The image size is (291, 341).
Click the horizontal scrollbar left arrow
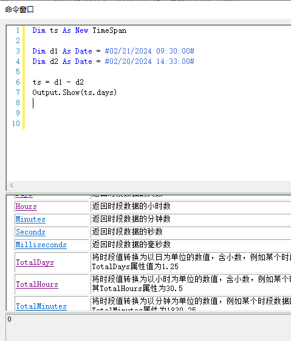point(12,186)
